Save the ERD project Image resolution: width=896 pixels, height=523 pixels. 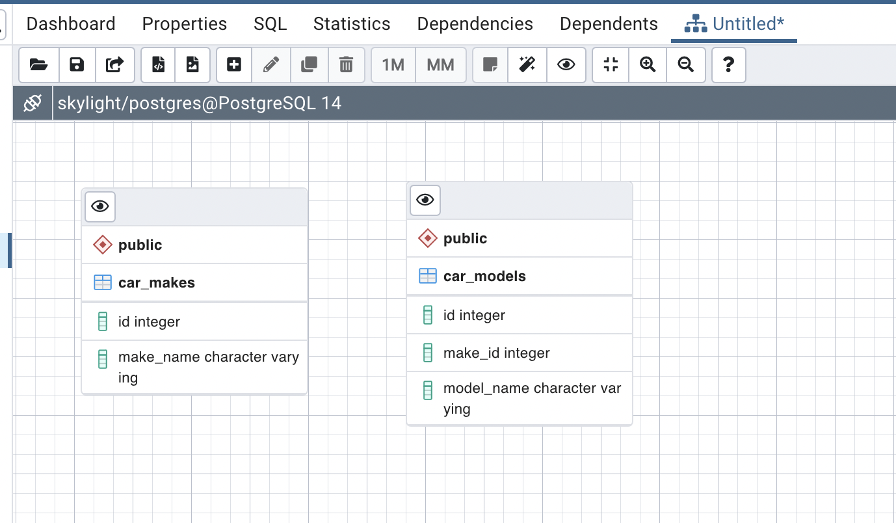[77, 65]
